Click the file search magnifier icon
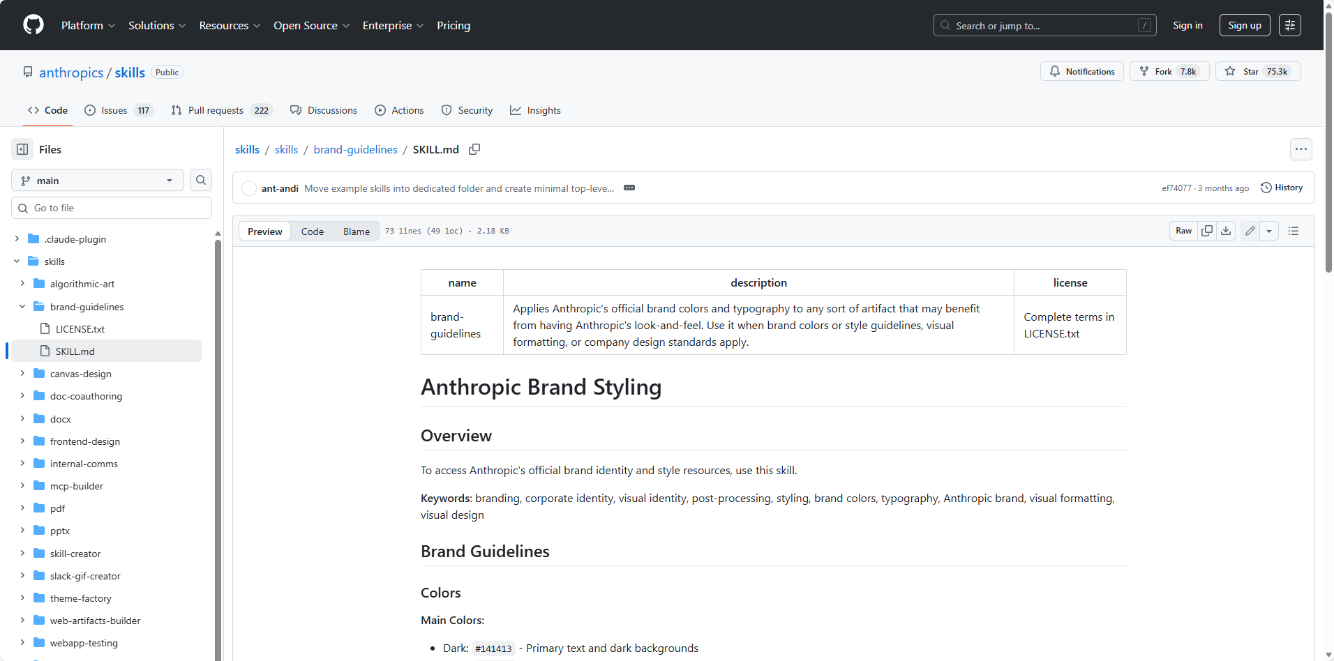This screenshot has height=661, width=1334. pyautogui.click(x=201, y=181)
